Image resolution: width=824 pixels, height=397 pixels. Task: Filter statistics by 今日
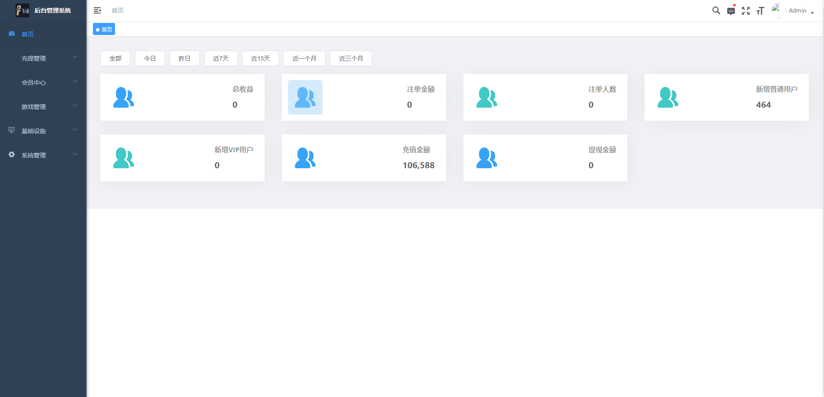150,58
